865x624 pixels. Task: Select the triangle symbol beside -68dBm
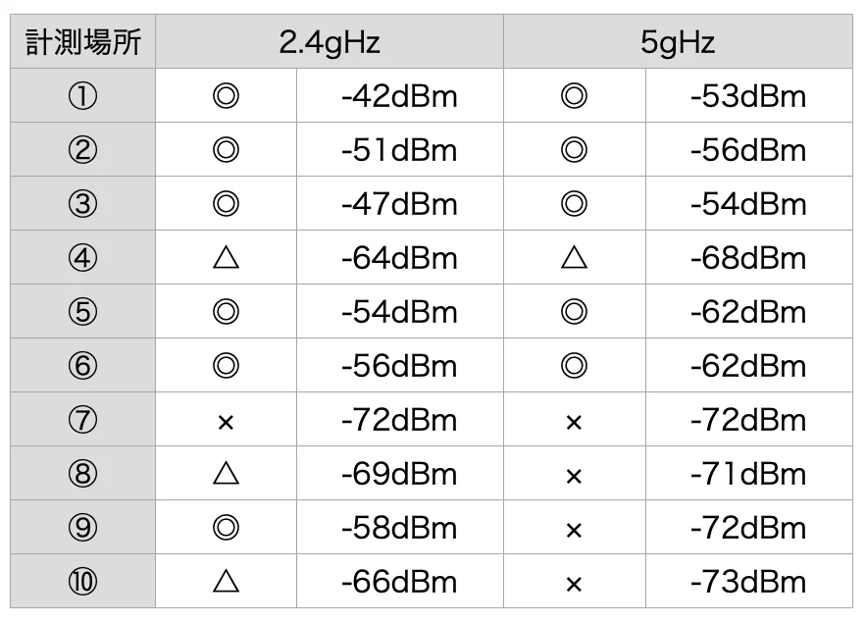tap(575, 258)
